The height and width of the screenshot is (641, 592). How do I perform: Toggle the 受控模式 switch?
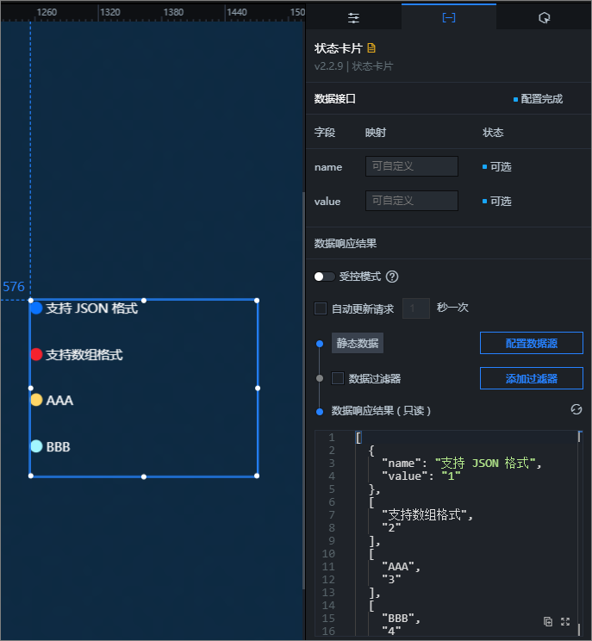(x=324, y=277)
